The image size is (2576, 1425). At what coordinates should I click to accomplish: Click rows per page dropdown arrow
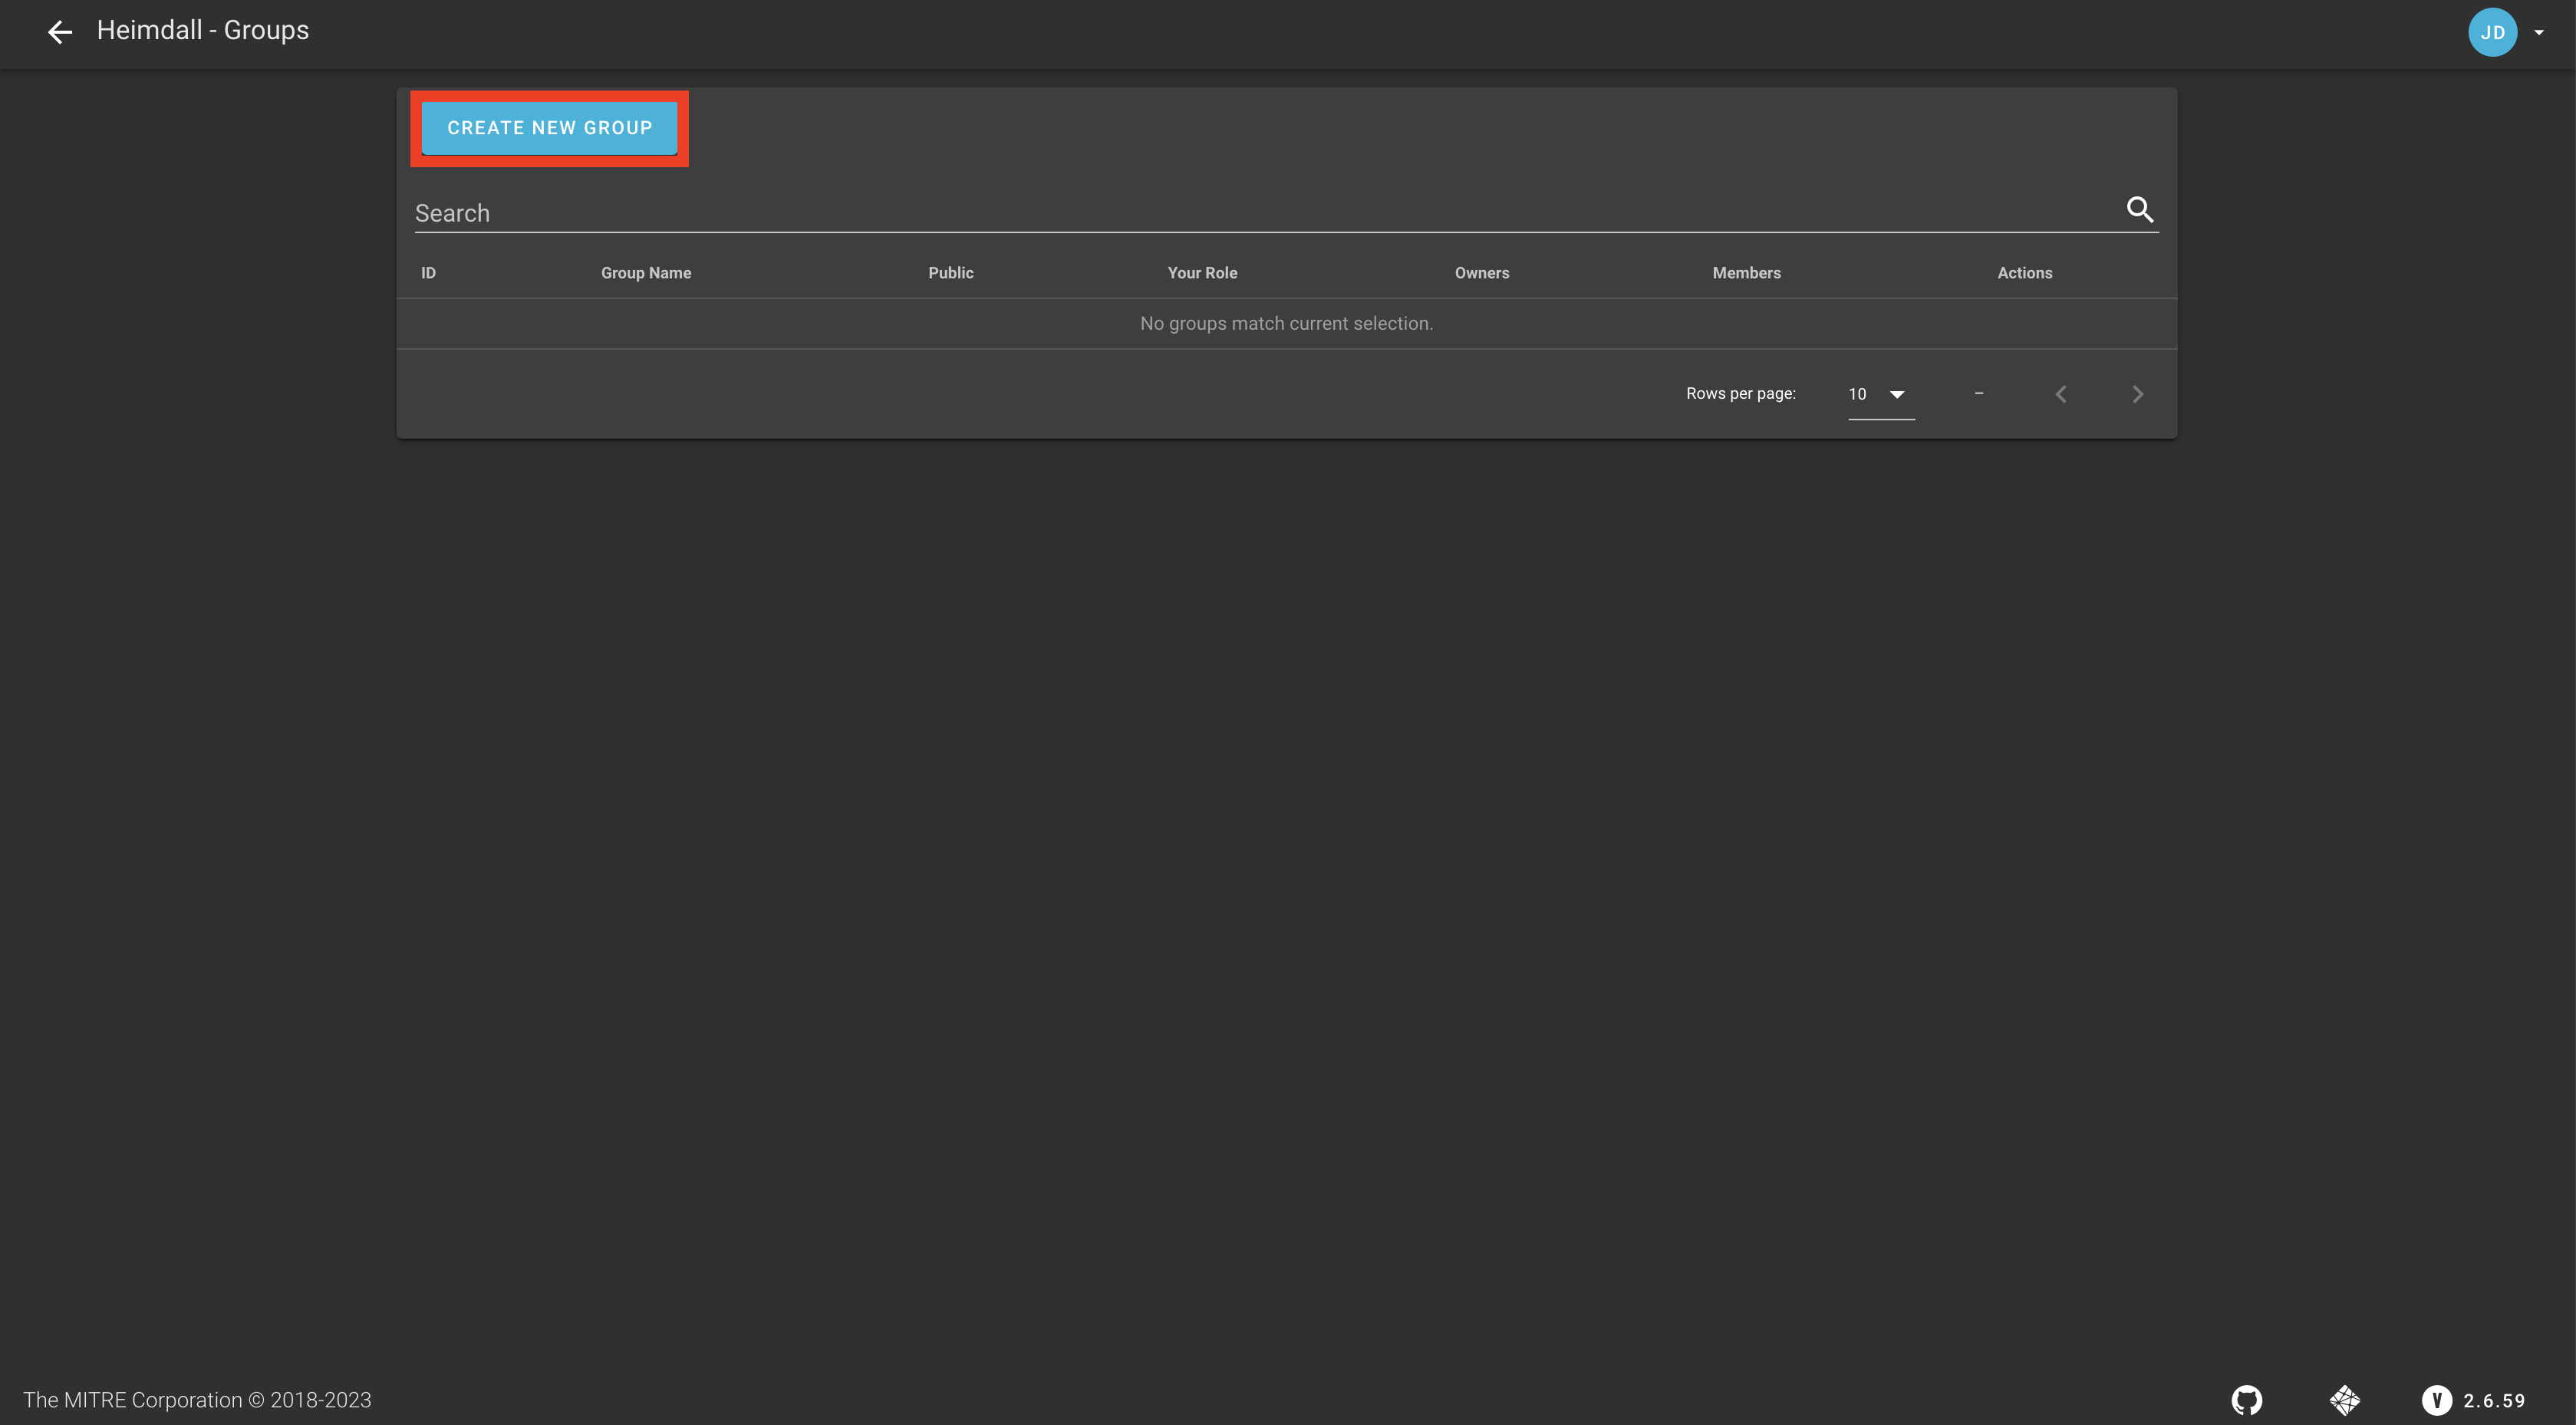1897,394
